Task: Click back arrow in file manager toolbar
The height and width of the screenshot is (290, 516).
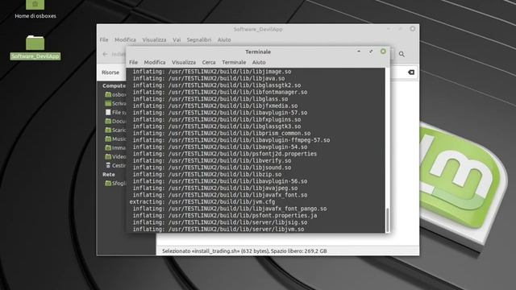Action: click(x=105, y=54)
